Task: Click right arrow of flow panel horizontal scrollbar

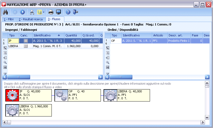Action: pyautogui.click(x=203, y=122)
